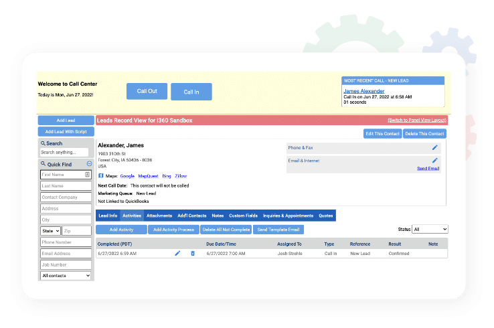Click the Result column header

pos(395,244)
